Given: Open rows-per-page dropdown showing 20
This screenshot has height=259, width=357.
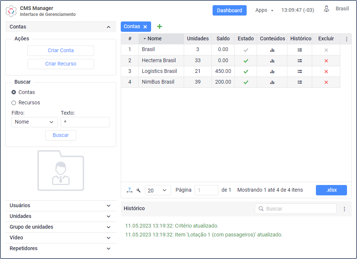Looking at the screenshot, I should 158,190.
